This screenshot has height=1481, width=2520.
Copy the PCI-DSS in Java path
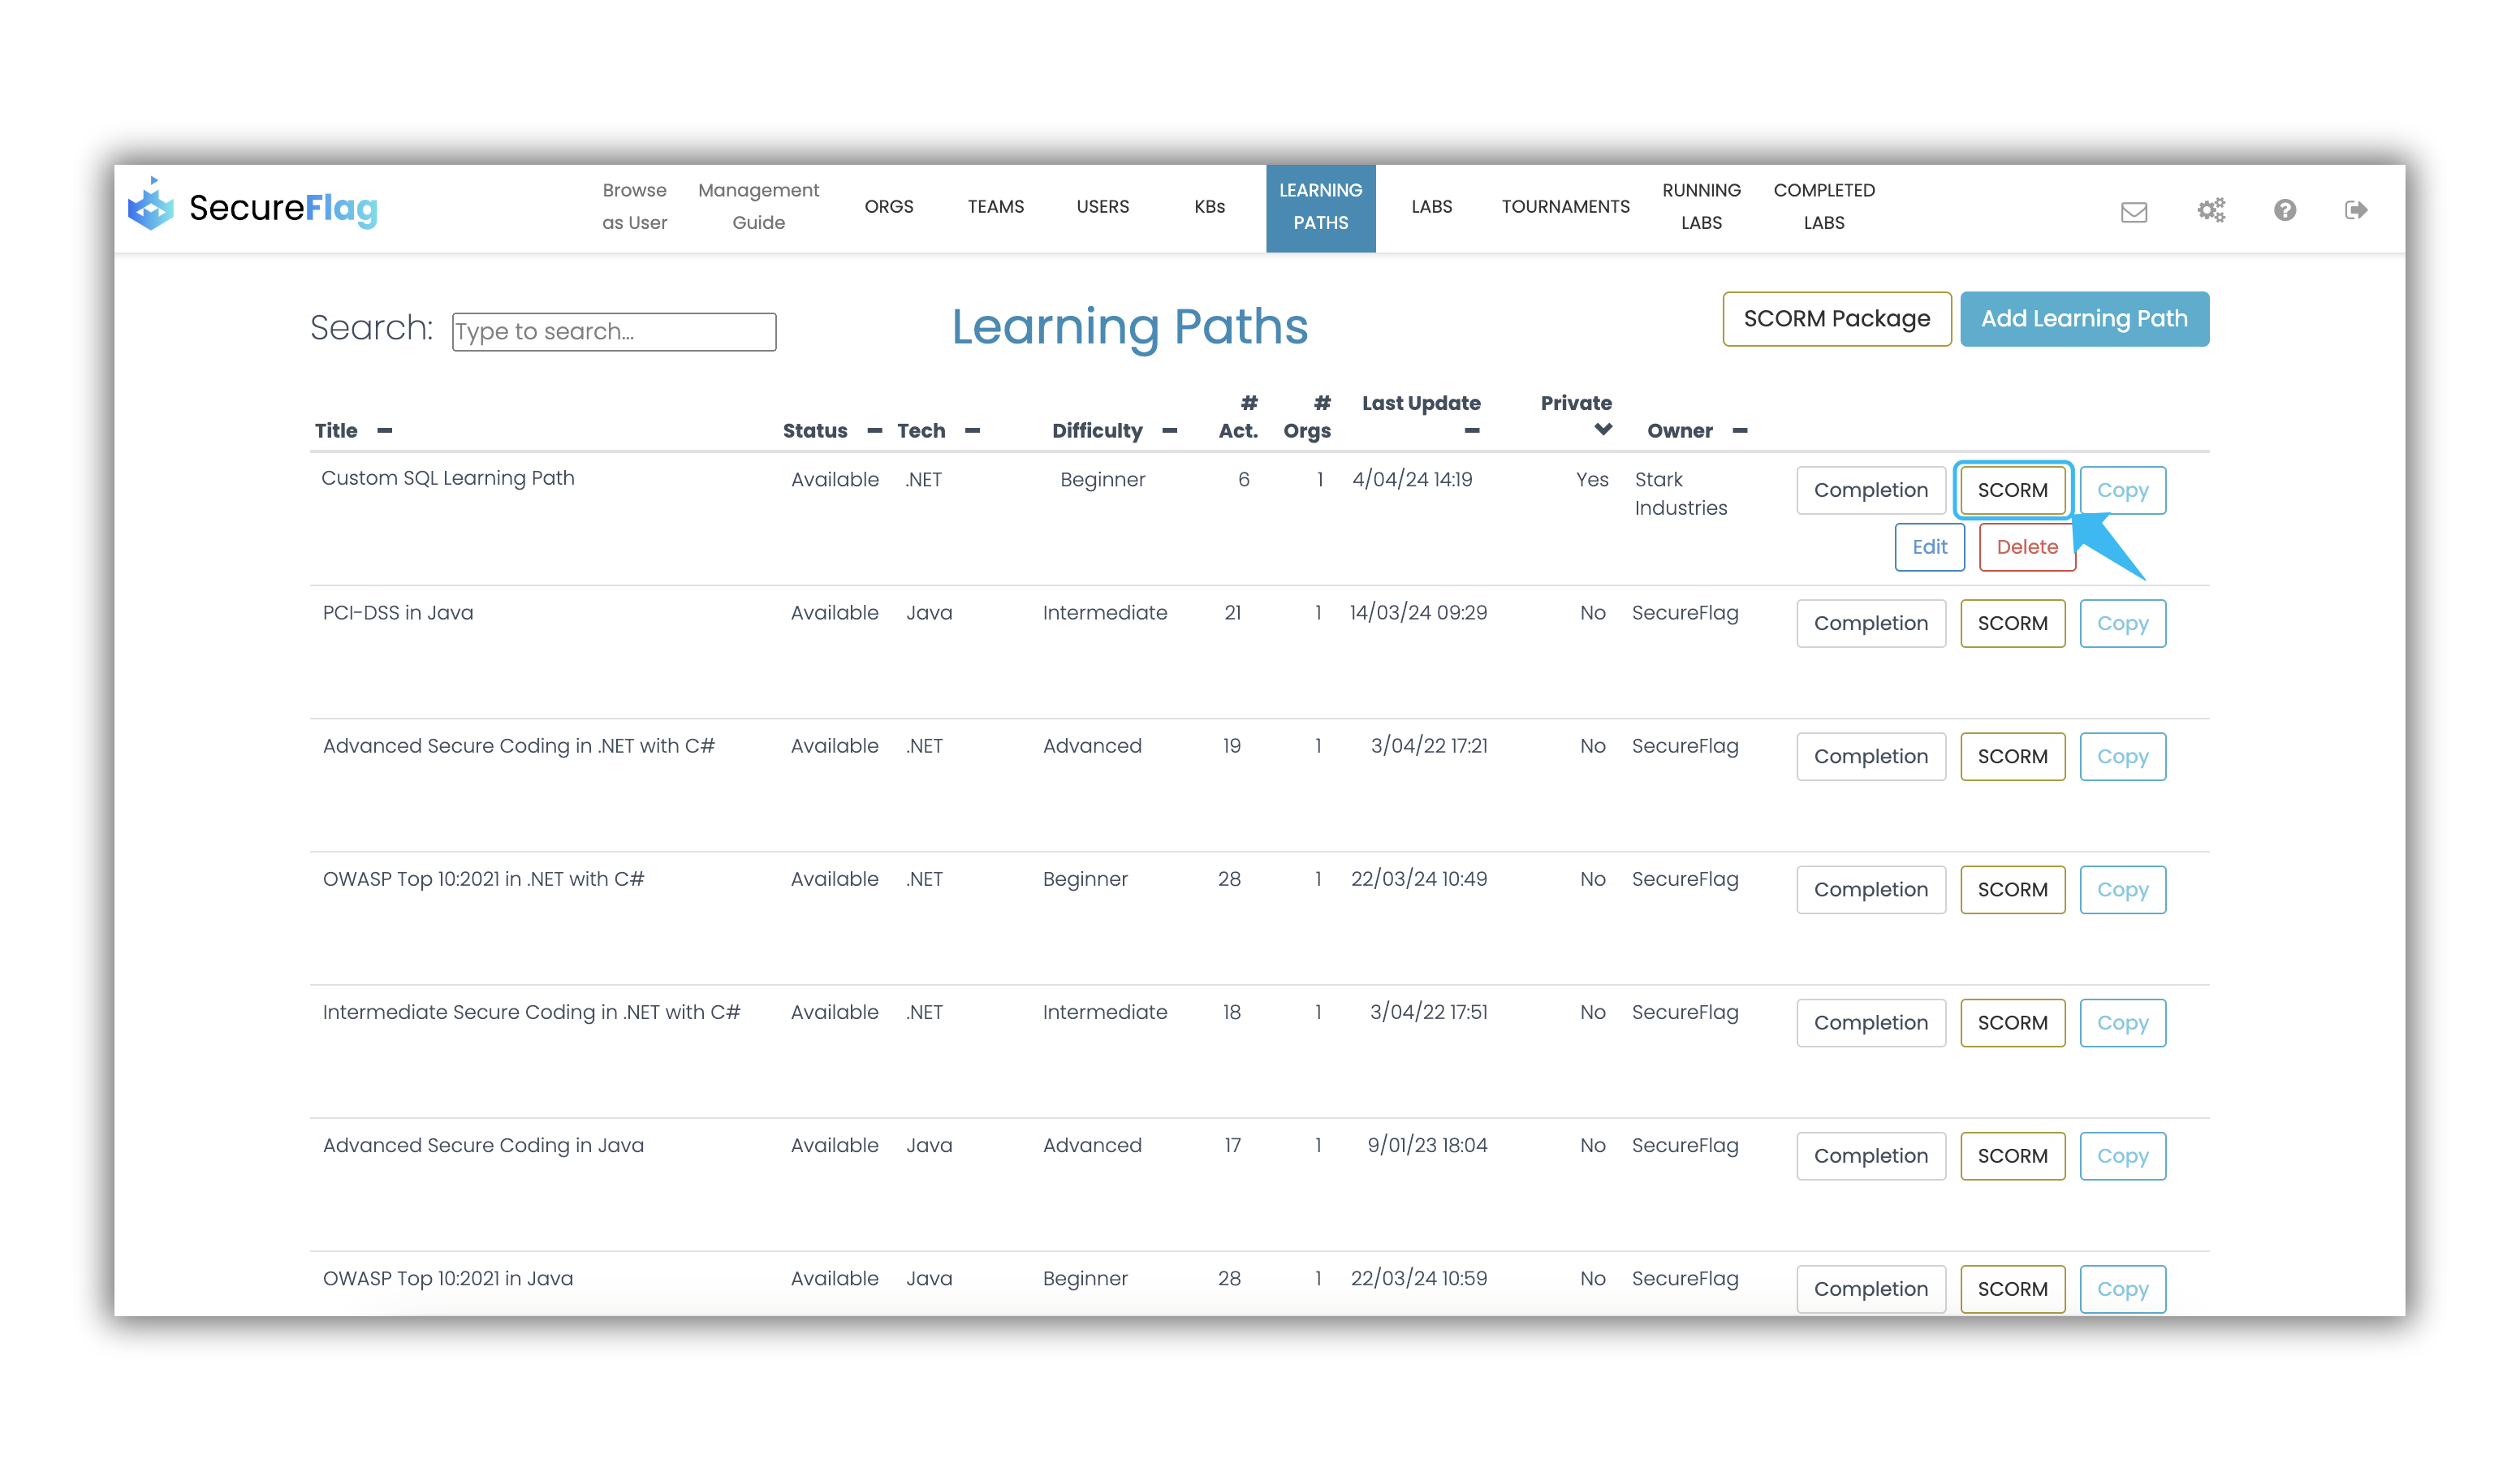tap(2123, 624)
